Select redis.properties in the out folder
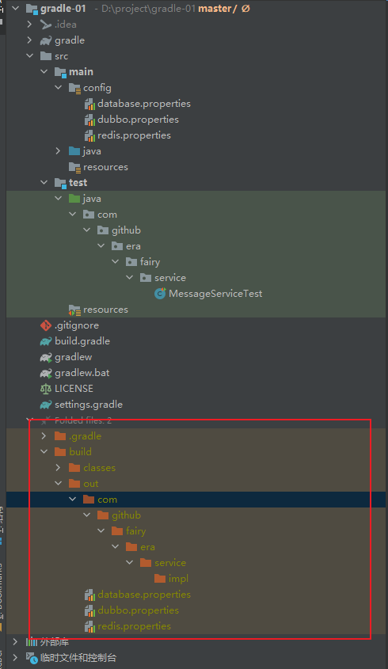The width and height of the screenshot is (388, 669). [x=134, y=626]
